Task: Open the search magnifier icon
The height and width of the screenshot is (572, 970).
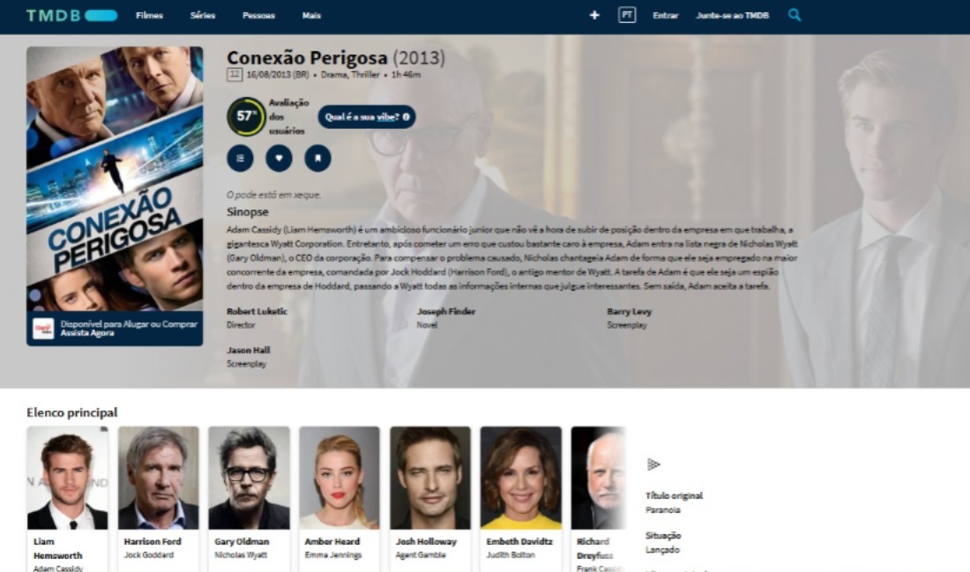Action: (795, 16)
